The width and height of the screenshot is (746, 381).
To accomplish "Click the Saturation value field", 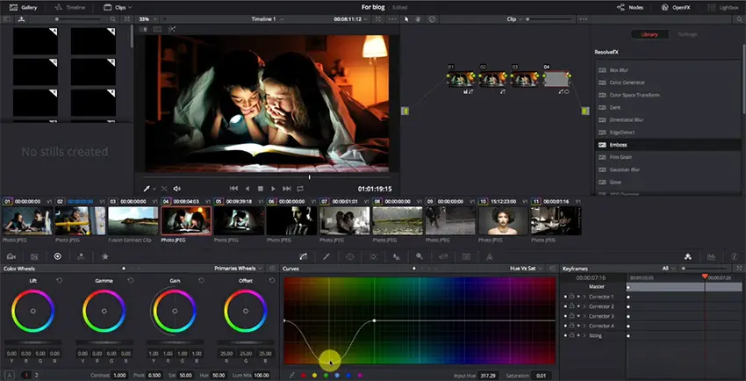I will (542, 376).
